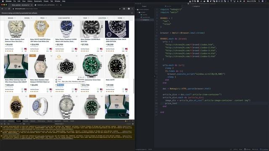Open Rolex Oyster Perpetual $5,950 listing title
This screenshot has width=269, height=151.
point(66,40)
